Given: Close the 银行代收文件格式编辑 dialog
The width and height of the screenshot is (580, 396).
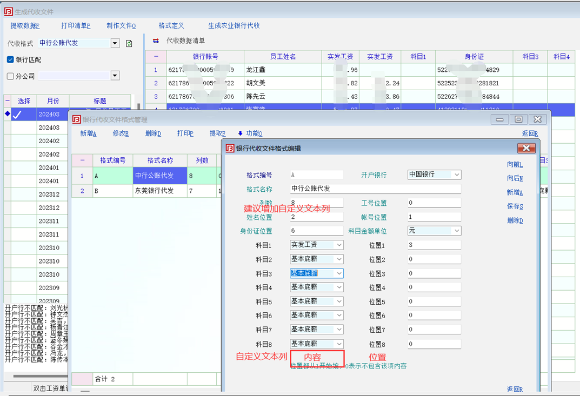Looking at the screenshot, I should [525, 148].
